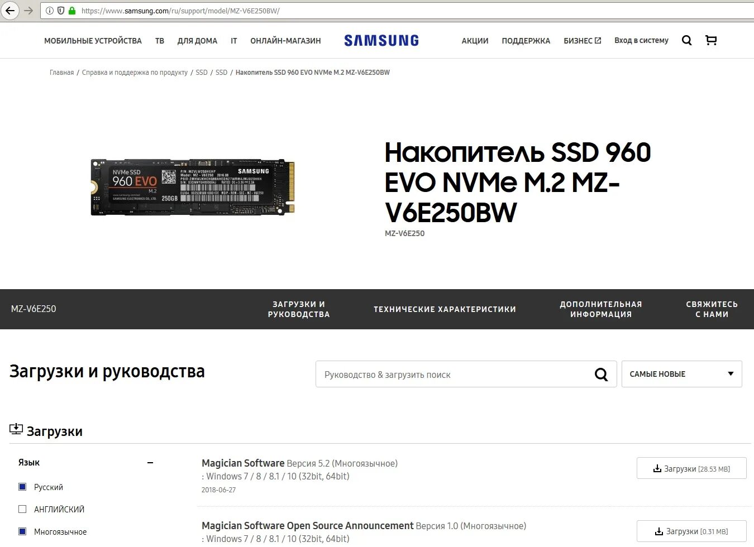
Task: Open the САМЫЕ НОВЫЕ sort dropdown
Action: point(682,374)
